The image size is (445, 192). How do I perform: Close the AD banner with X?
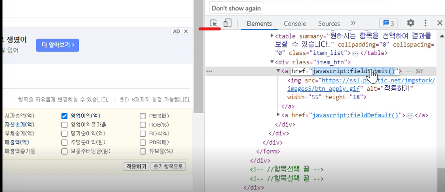pos(186,31)
